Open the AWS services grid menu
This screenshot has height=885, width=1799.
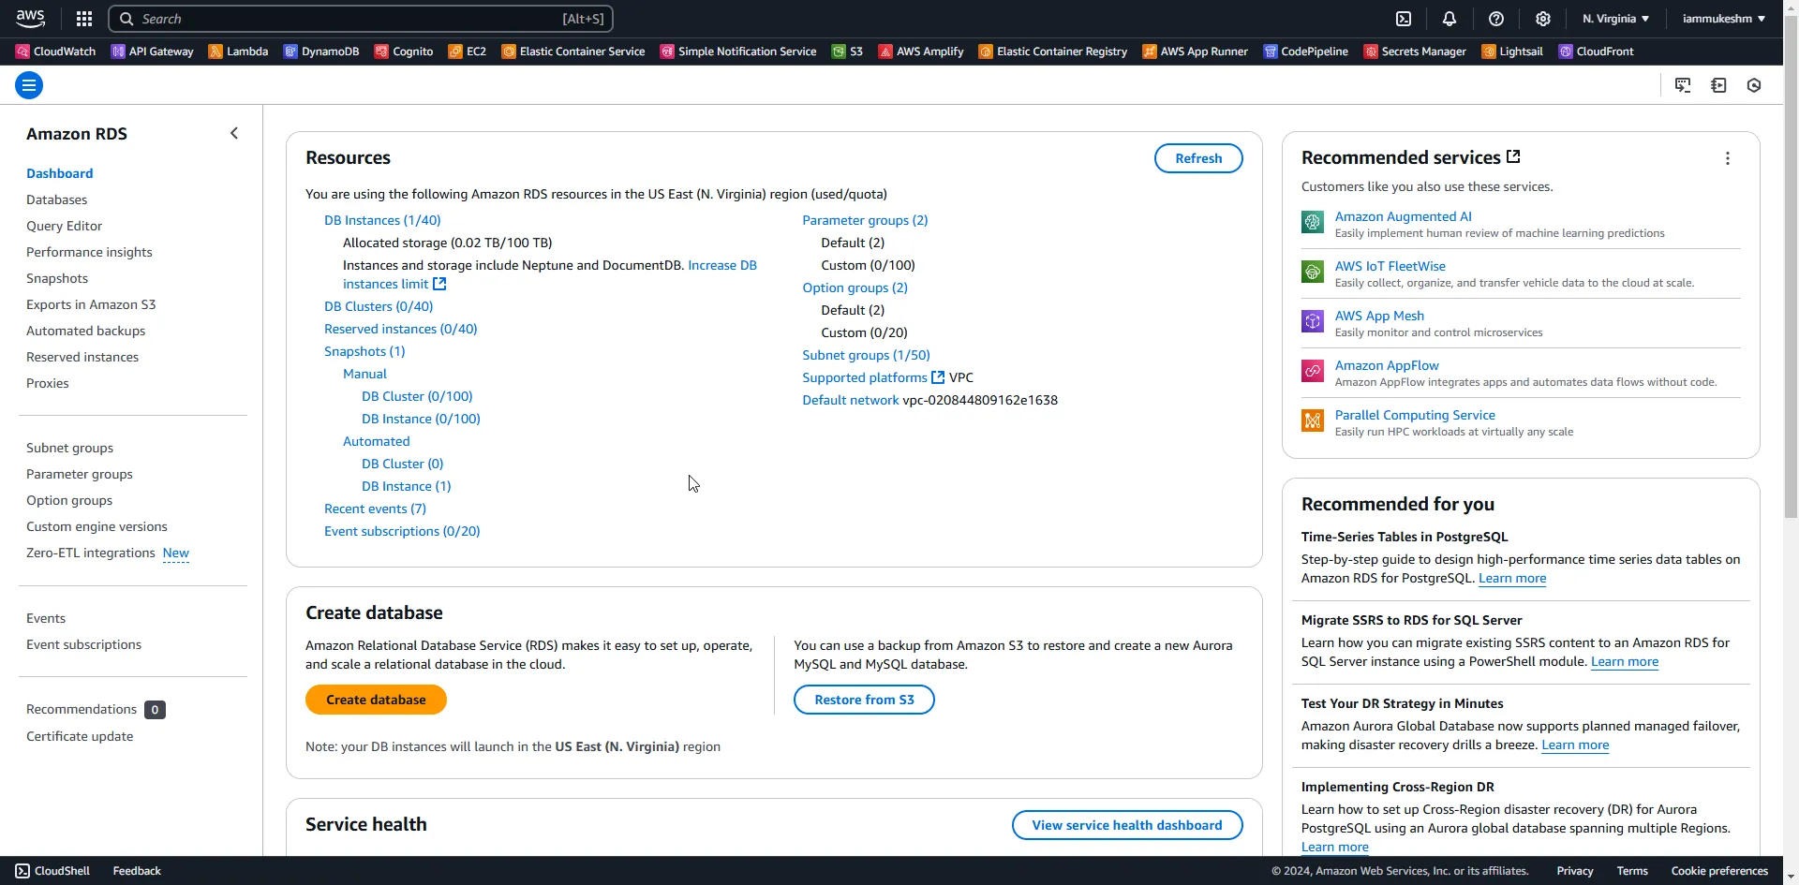tap(83, 18)
